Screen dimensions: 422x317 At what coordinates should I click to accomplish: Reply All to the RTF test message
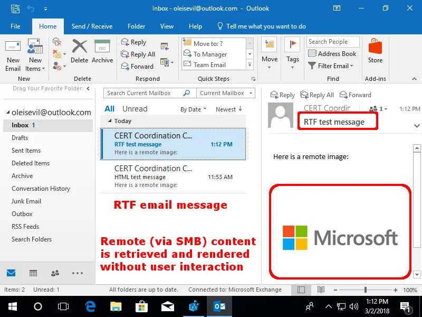(317, 95)
